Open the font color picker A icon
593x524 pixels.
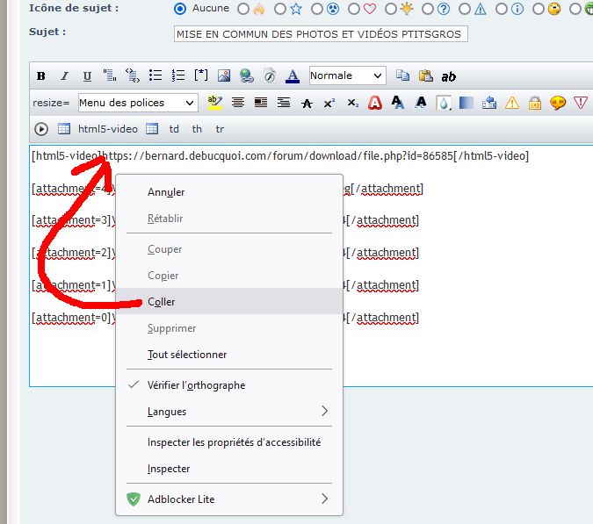click(x=293, y=76)
